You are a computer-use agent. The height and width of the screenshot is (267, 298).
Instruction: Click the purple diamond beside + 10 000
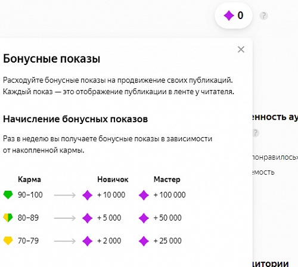pyautogui.click(x=88, y=195)
